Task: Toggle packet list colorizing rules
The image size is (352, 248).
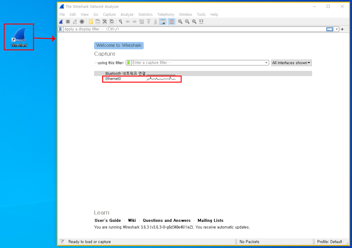Action: pos(171,22)
